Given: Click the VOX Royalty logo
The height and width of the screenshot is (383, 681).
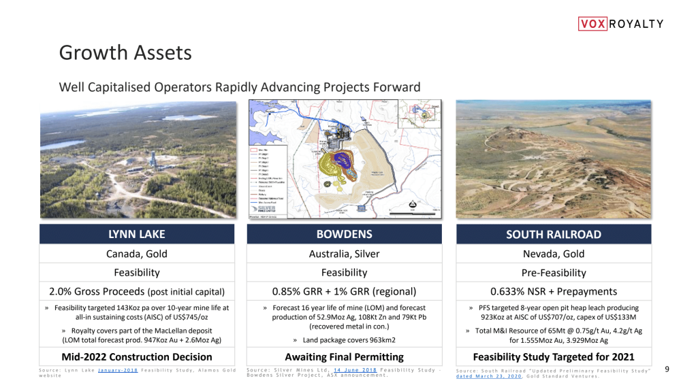Looking at the screenshot, I should [x=620, y=23].
